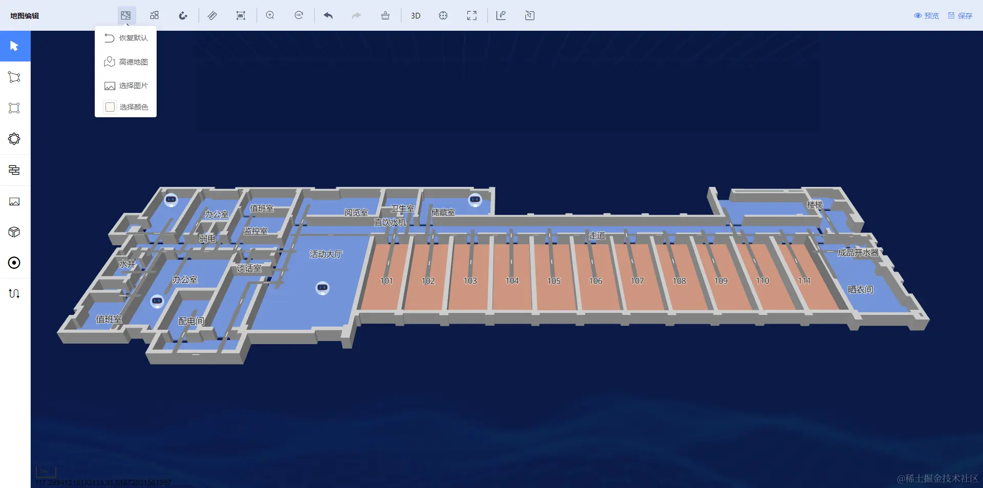
Task: Click the export share icon in toolbar
Action: 501,15
